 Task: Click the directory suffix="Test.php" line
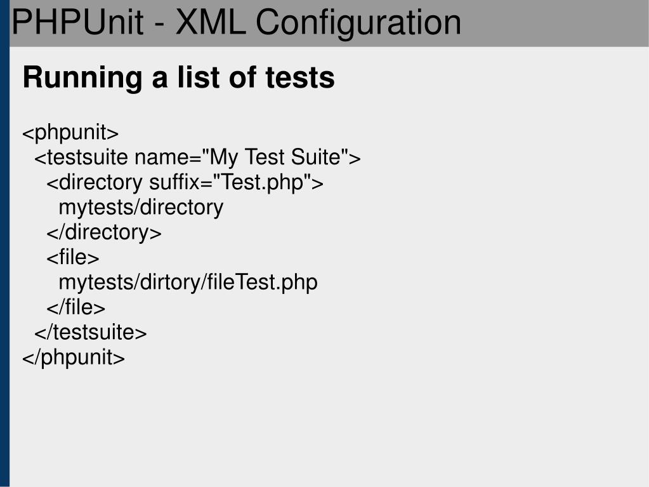pos(185,183)
